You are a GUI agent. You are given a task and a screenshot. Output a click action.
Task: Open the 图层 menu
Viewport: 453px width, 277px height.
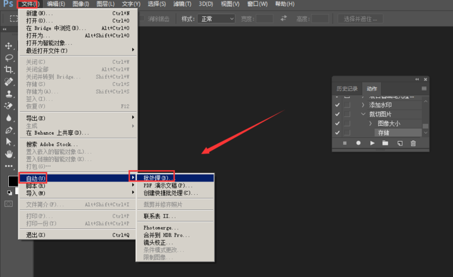pyautogui.click(x=106, y=4)
